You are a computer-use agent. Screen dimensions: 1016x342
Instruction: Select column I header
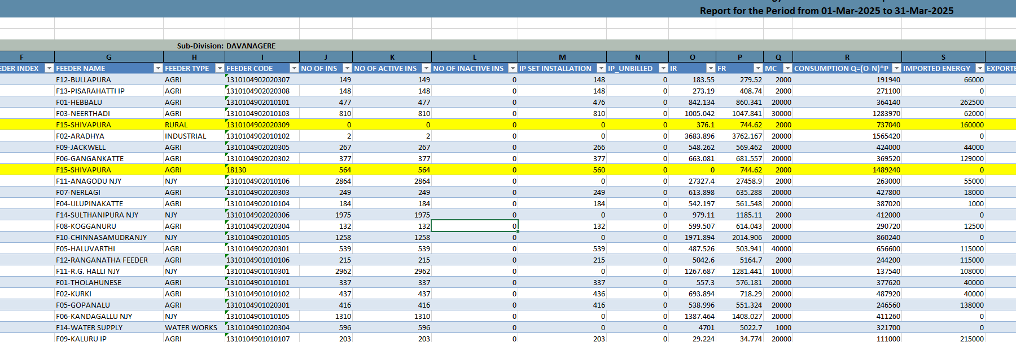262,57
